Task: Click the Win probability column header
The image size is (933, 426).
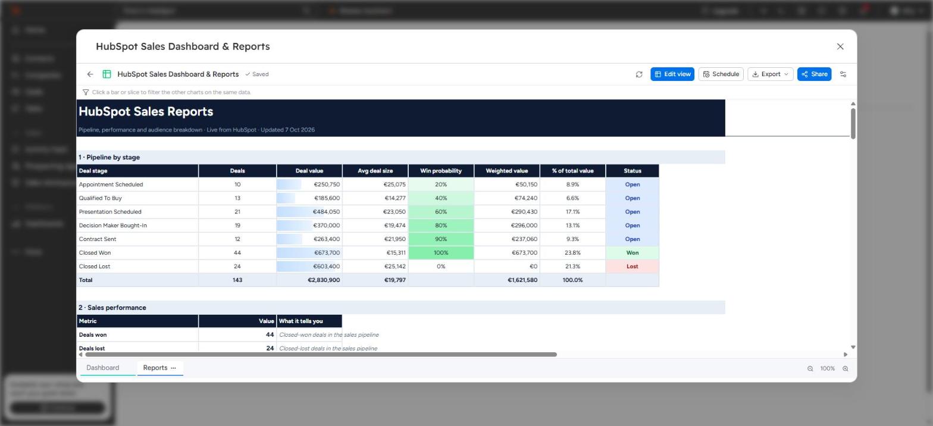Action: [441, 171]
